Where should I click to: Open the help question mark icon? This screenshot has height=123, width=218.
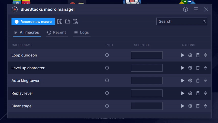click(186, 9)
